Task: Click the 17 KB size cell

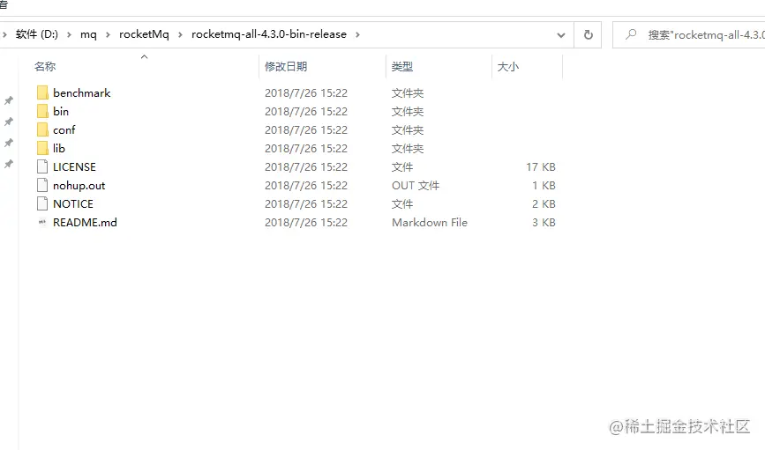Action: [x=541, y=166]
